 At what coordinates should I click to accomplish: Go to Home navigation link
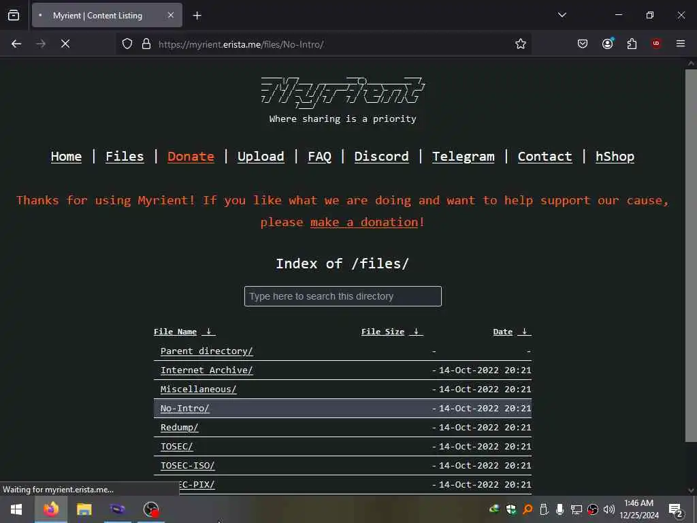point(66,157)
